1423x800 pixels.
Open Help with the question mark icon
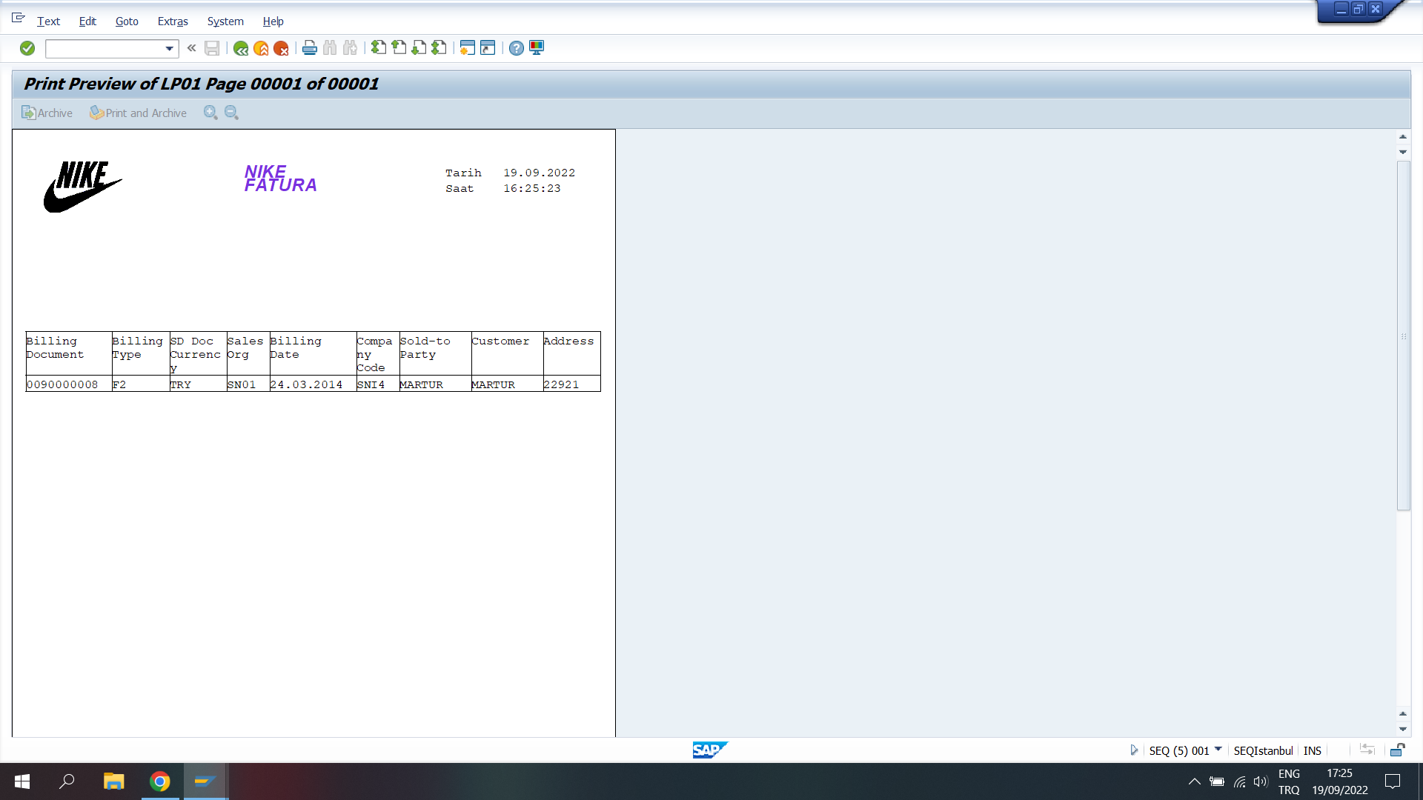[x=517, y=48]
